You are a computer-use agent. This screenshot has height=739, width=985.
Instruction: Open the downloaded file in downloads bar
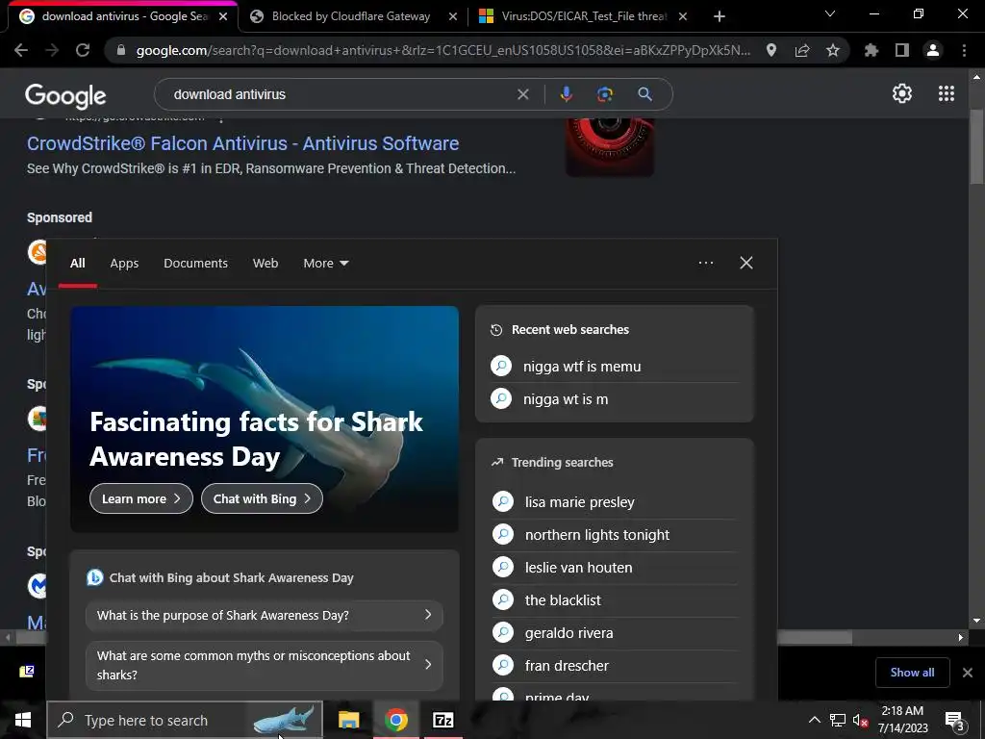tap(26, 672)
